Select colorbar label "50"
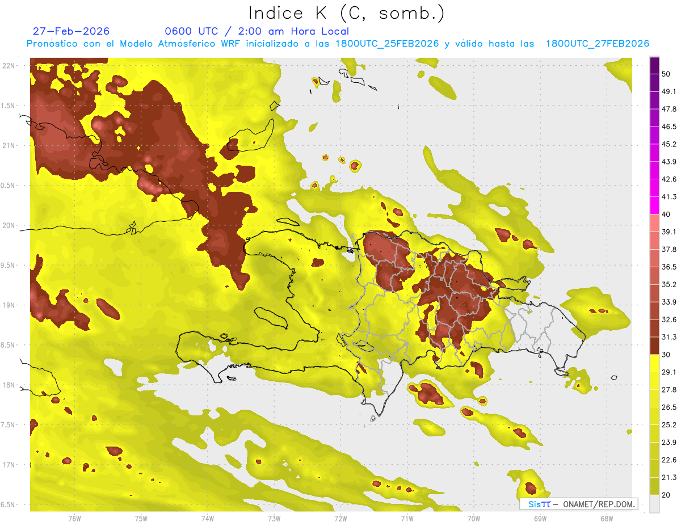The height and width of the screenshot is (526, 681). (x=666, y=74)
